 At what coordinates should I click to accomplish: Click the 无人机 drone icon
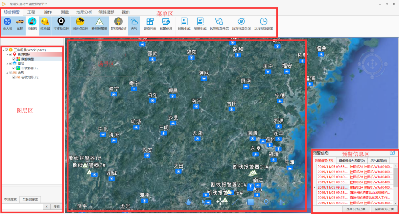(x=7, y=22)
